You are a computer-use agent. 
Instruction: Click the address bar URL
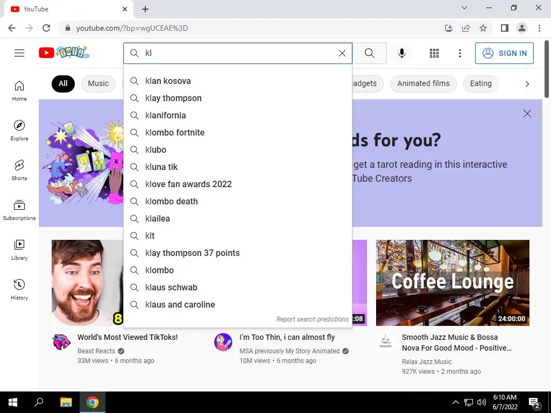(x=132, y=28)
